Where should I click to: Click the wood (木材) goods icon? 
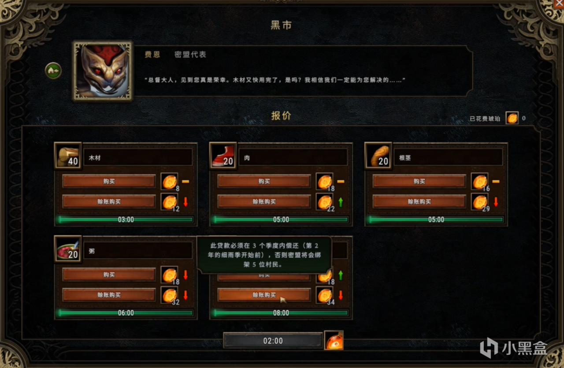coord(68,155)
